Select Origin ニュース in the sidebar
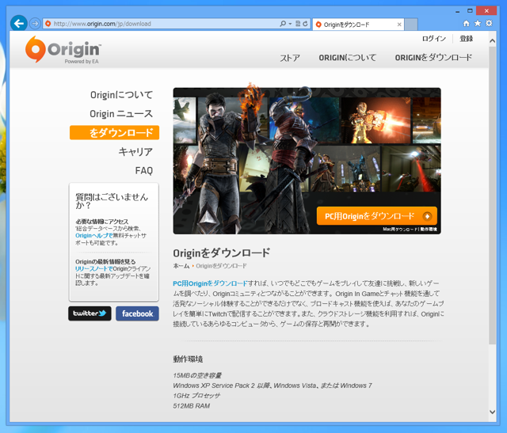 click(x=121, y=114)
